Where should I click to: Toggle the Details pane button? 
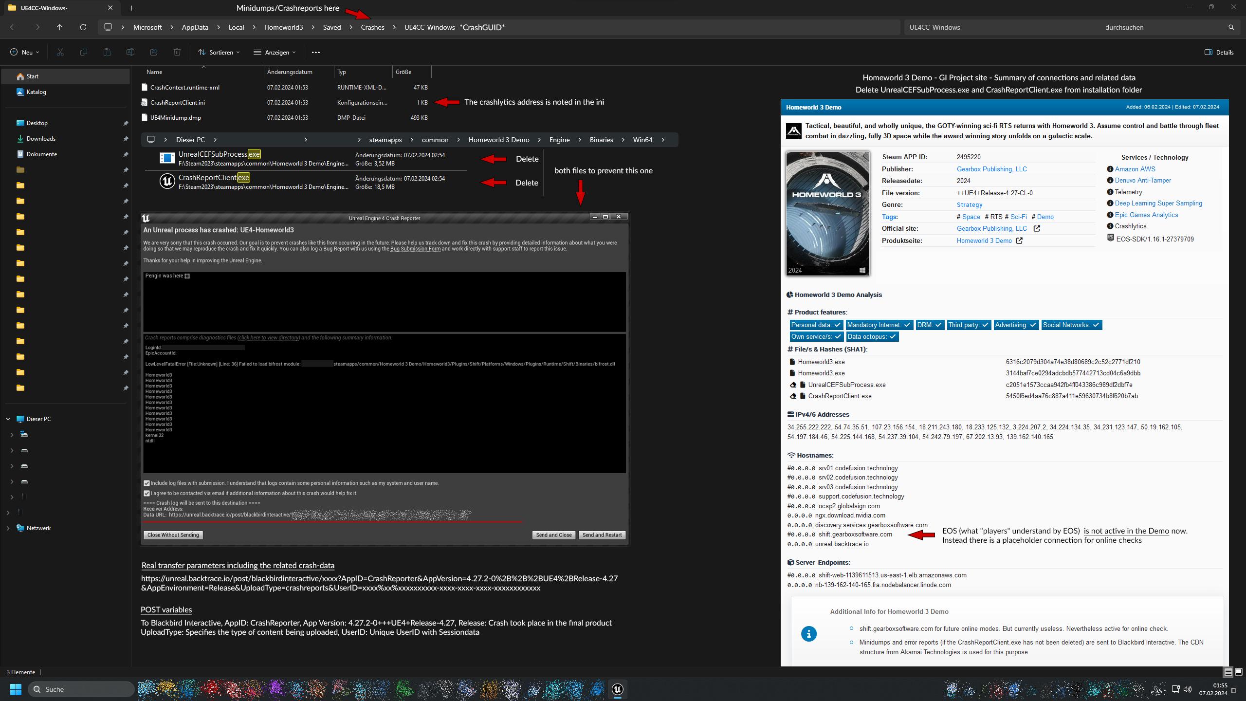1219,52
